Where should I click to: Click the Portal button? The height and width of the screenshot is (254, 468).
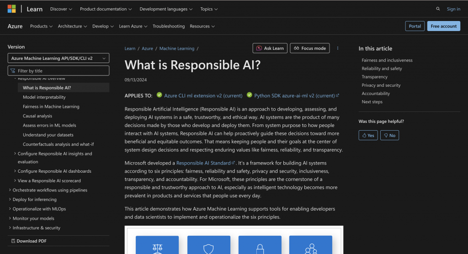tap(415, 26)
